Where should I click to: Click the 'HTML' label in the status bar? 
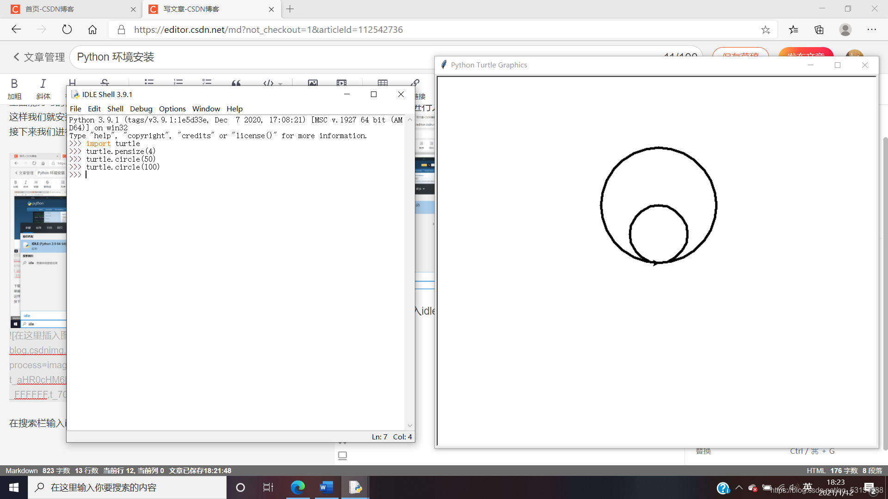816,470
